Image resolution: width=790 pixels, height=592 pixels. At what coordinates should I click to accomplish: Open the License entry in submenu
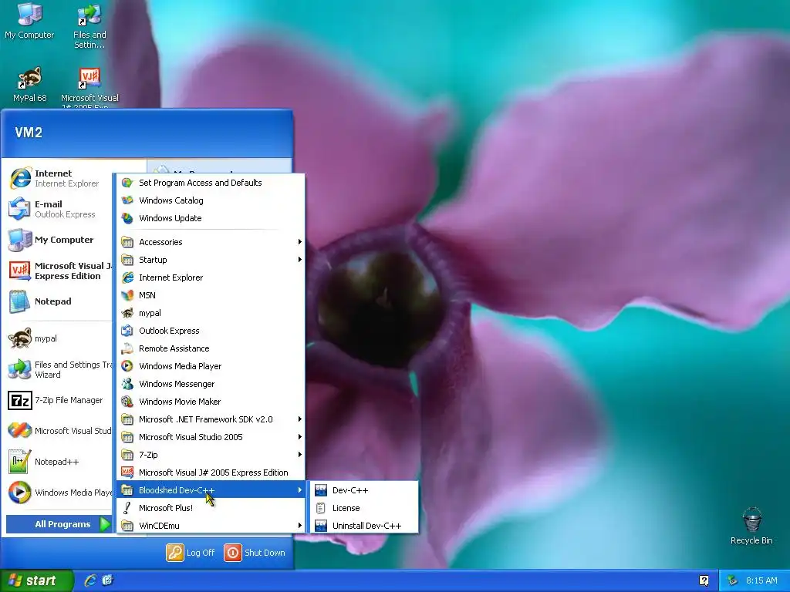click(364, 508)
